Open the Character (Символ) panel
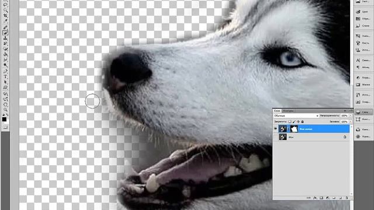 point(363,60)
